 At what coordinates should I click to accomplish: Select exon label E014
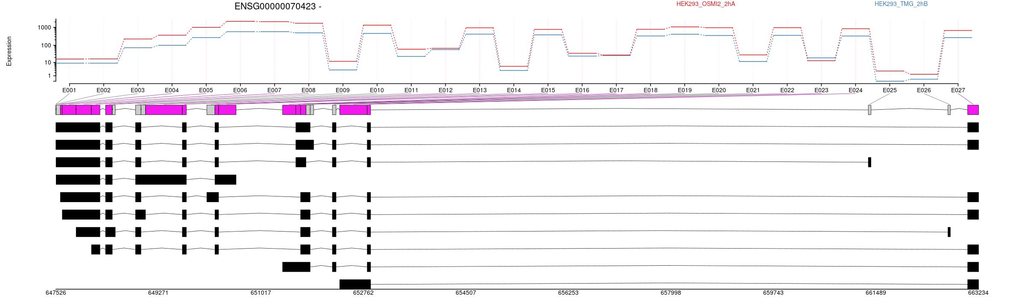coord(514,91)
